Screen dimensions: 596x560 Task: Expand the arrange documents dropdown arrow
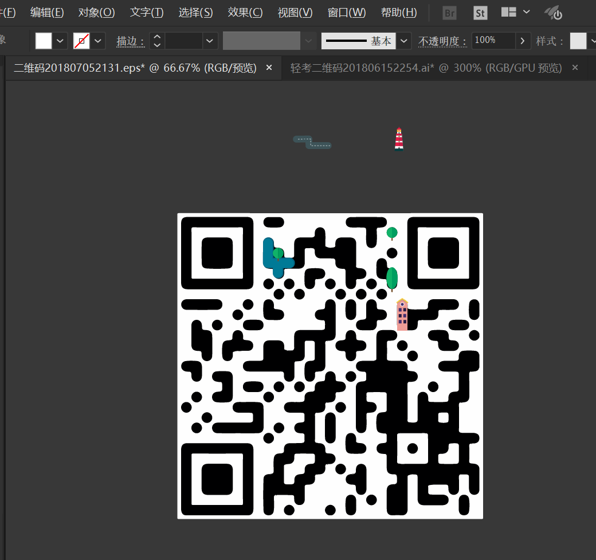point(527,12)
